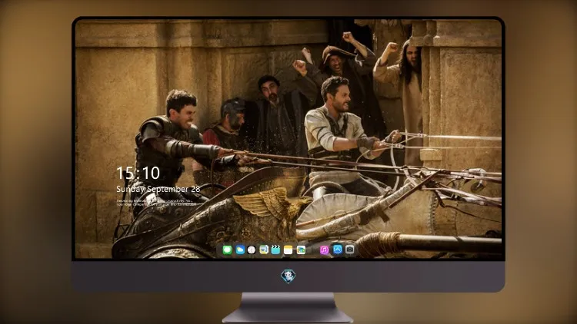
Task: Open the Clock app in dock
Action: (x=252, y=250)
